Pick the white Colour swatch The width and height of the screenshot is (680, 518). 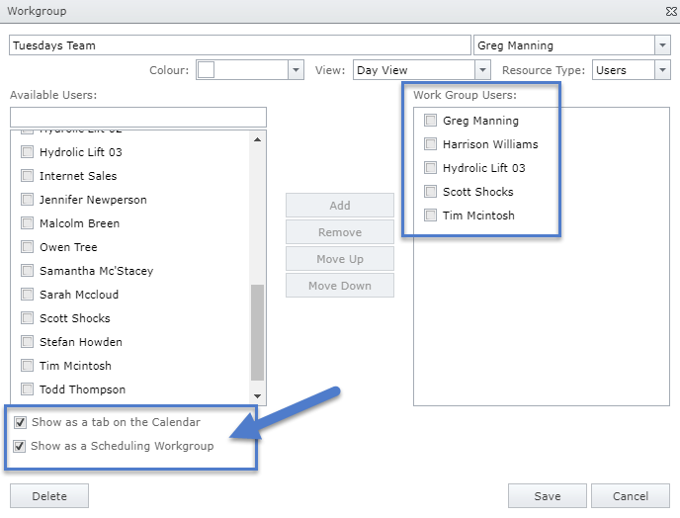point(206,70)
